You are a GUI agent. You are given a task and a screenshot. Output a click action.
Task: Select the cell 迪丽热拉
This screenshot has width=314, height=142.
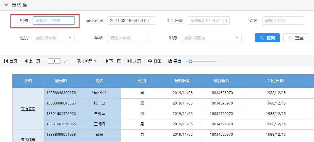[x=99, y=93]
